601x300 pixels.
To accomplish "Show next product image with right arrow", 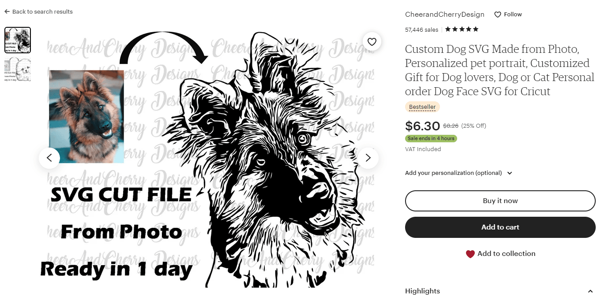I will [368, 158].
